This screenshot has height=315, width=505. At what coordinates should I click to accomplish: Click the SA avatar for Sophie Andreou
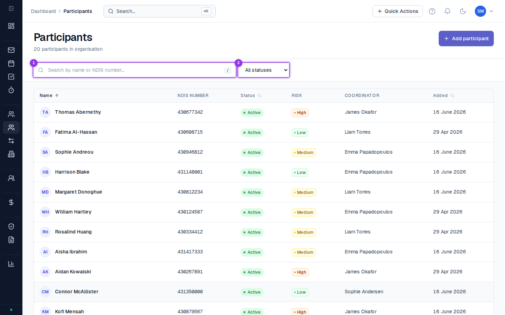pos(45,152)
